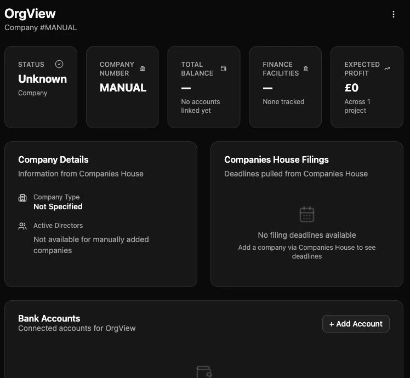Click 'None tracked' text
Screen dimensions: 410x378
(283, 102)
